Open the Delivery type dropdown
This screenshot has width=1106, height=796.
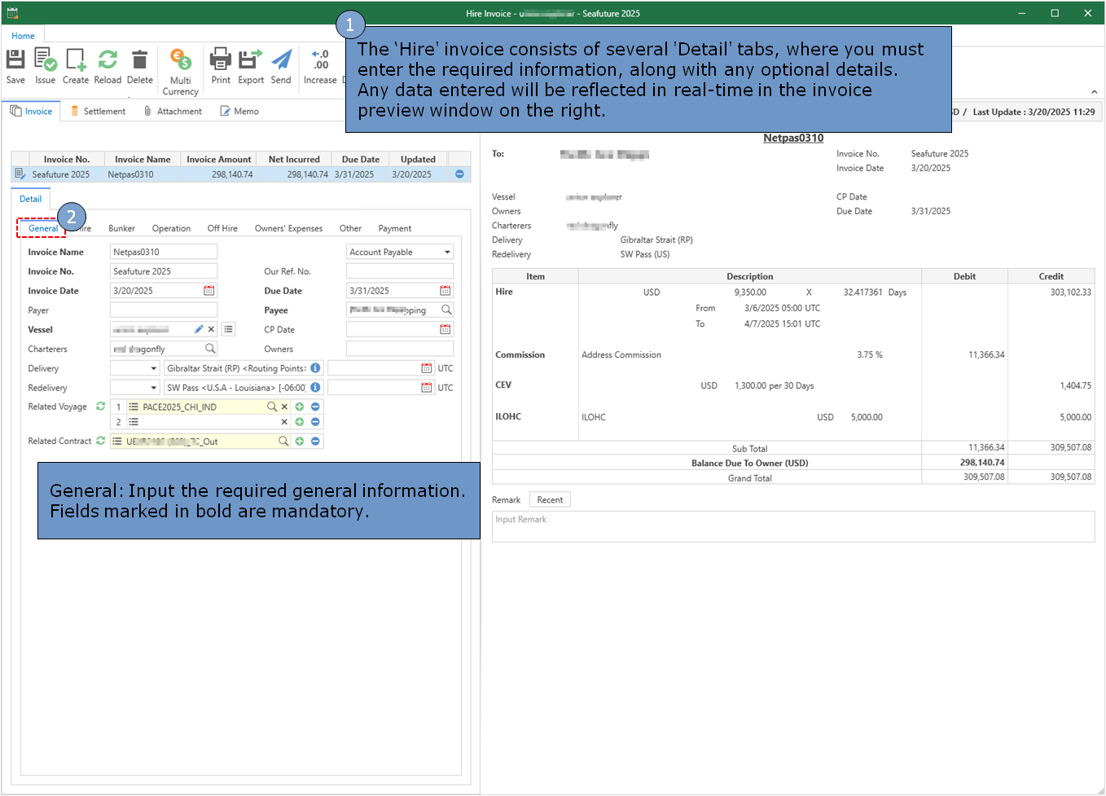coord(153,368)
